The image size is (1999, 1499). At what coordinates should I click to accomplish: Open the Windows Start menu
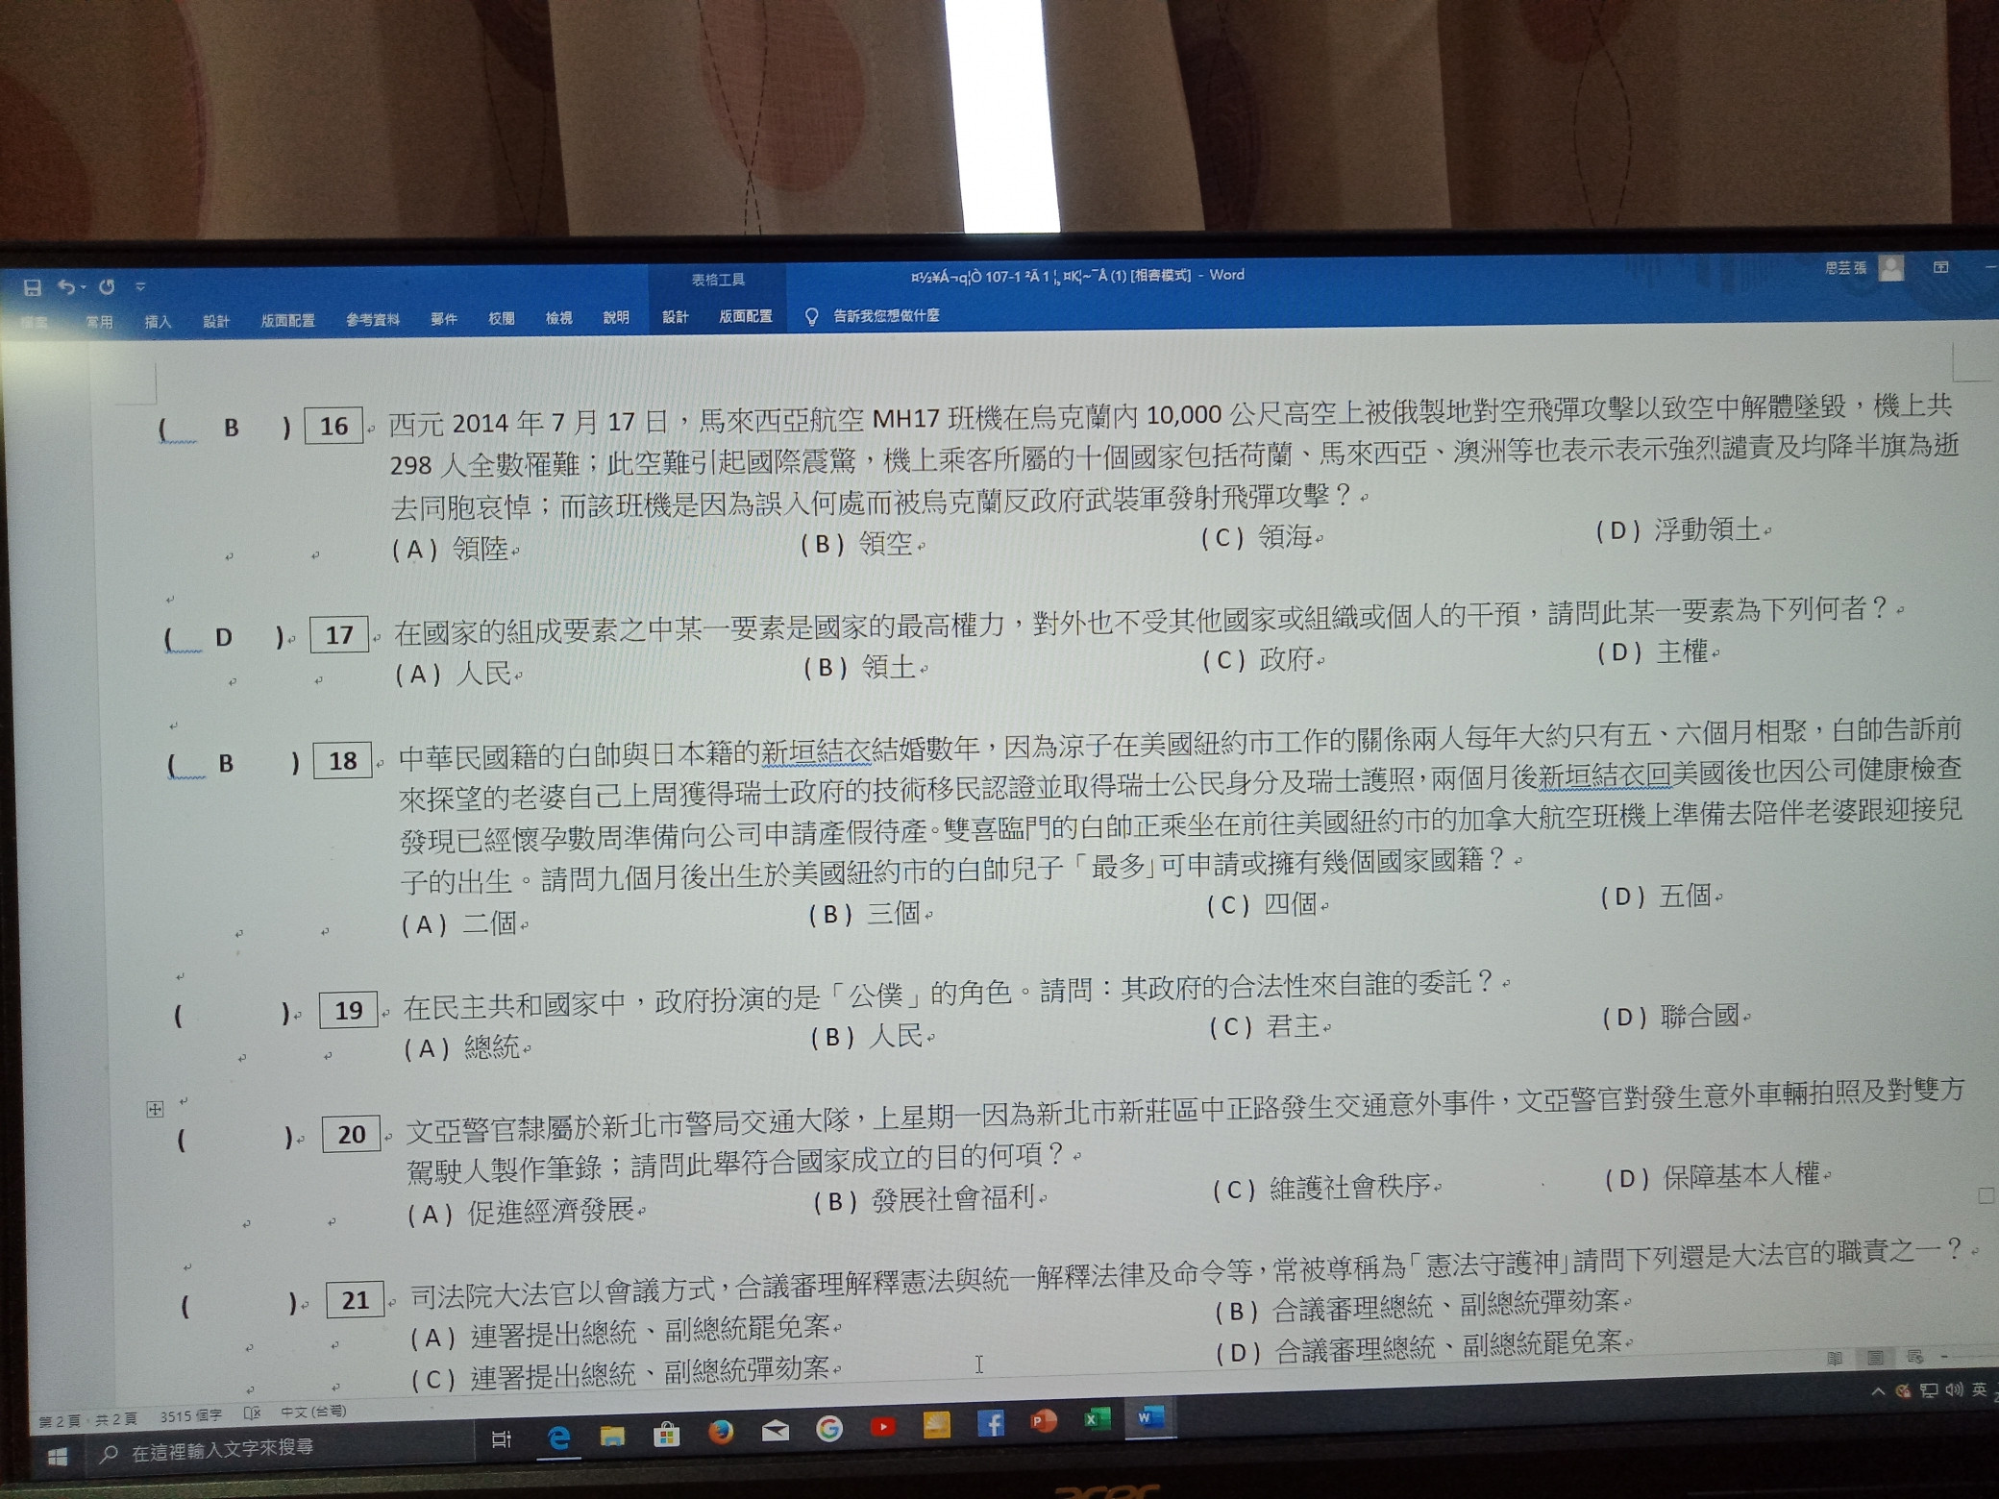pos(58,1457)
